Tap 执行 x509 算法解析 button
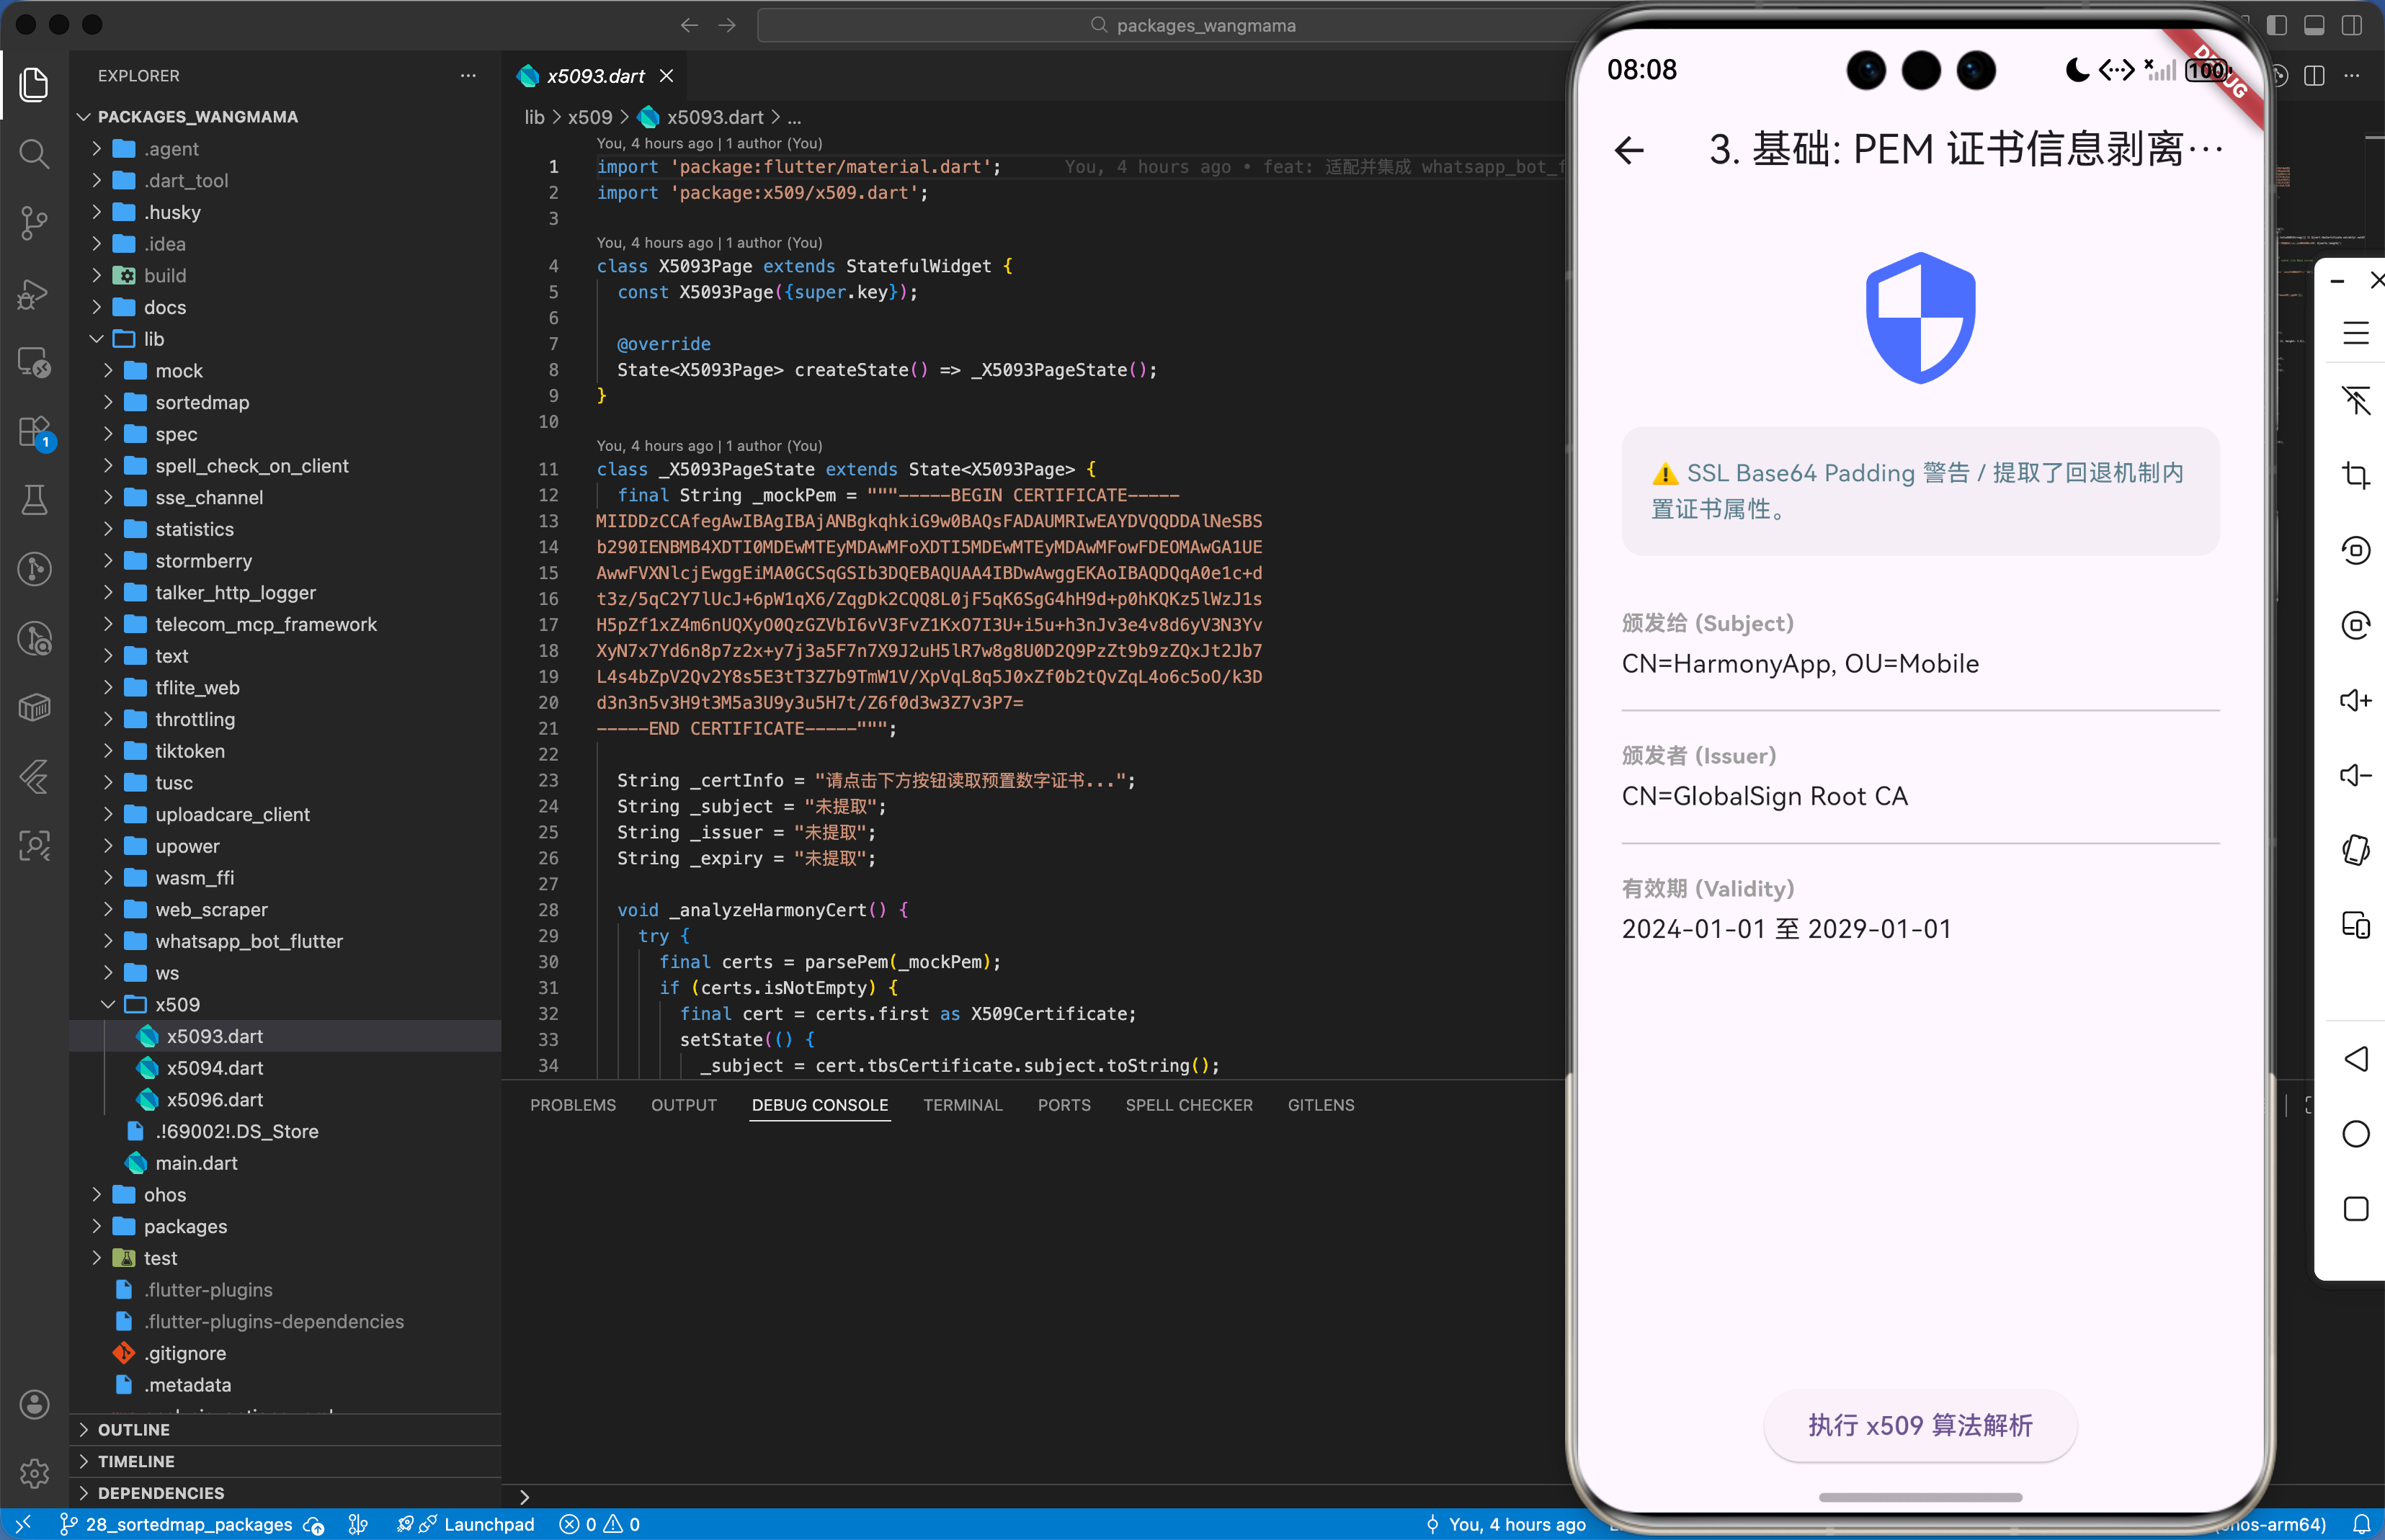 [1919, 1425]
